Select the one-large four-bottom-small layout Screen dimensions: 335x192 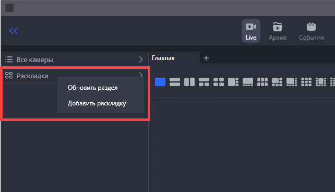[x=248, y=82]
